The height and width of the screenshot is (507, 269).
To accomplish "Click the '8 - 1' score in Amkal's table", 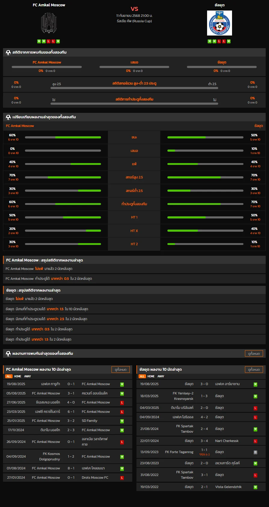I will tap(71, 468).
